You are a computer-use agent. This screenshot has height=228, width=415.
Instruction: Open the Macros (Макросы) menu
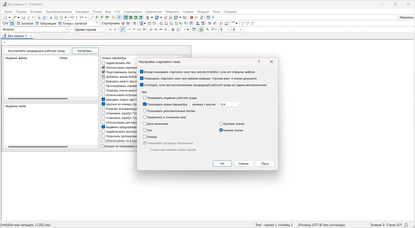point(172,11)
